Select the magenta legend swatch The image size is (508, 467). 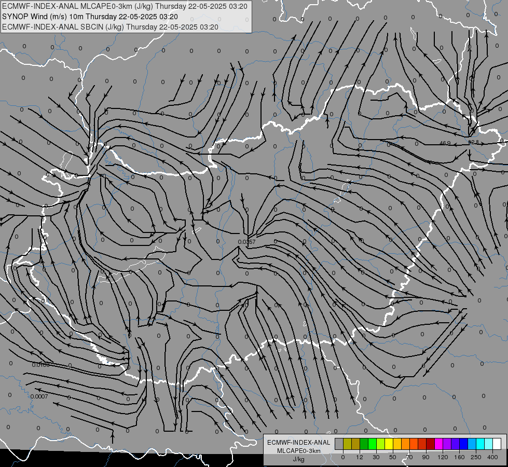[438, 444]
